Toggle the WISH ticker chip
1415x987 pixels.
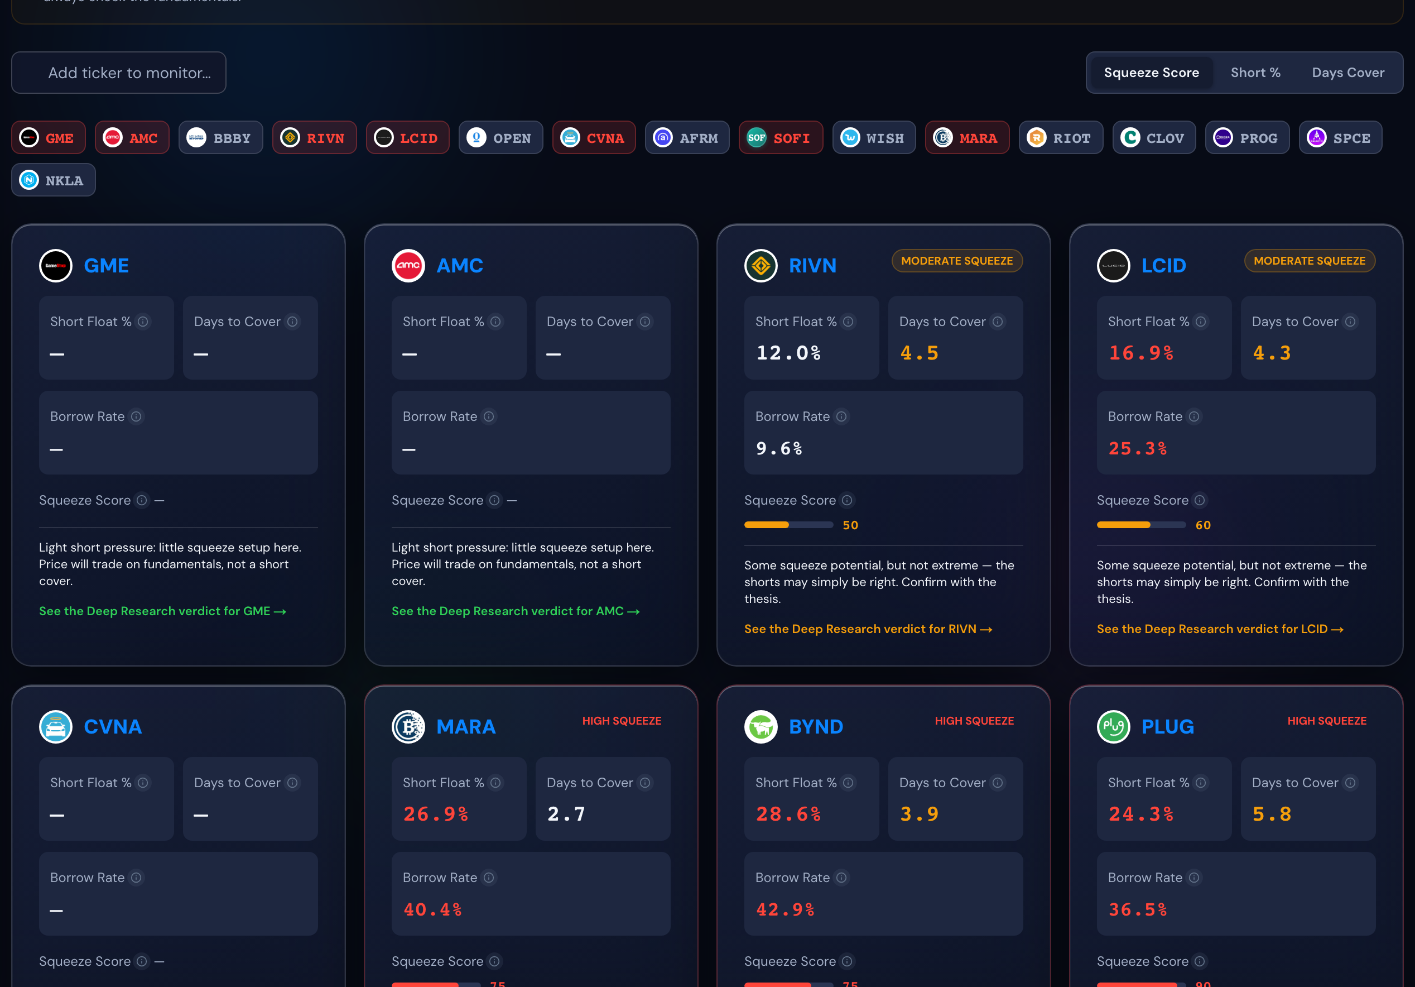(x=873, y=137)
